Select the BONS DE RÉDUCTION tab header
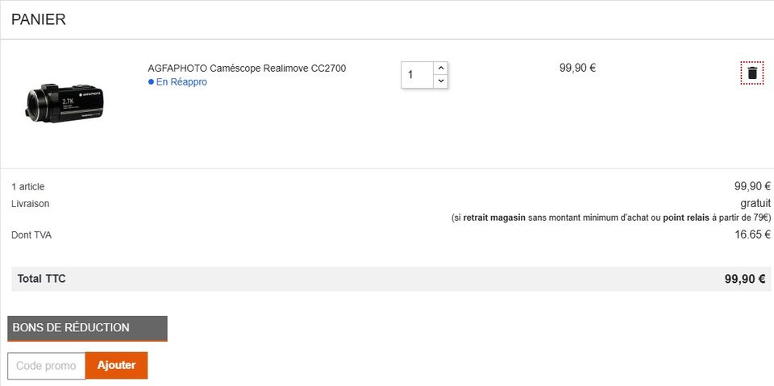This screenshot has width=774, height=386. (87, 328)
